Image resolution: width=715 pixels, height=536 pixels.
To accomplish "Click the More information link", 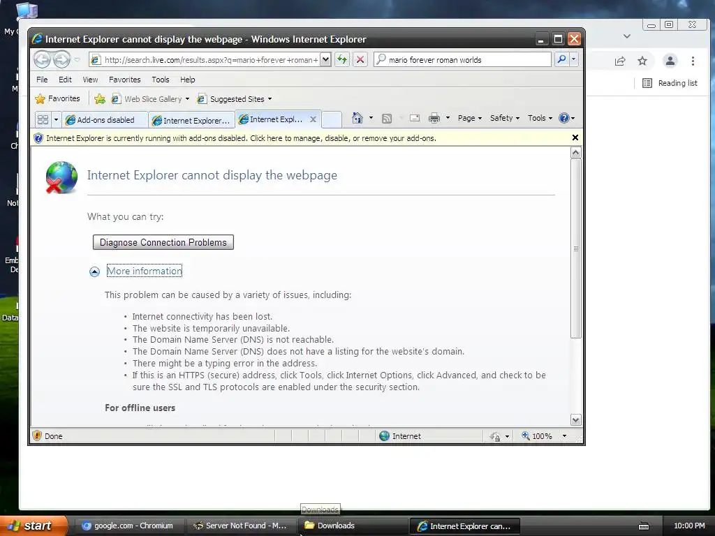I will coord(145,271).
